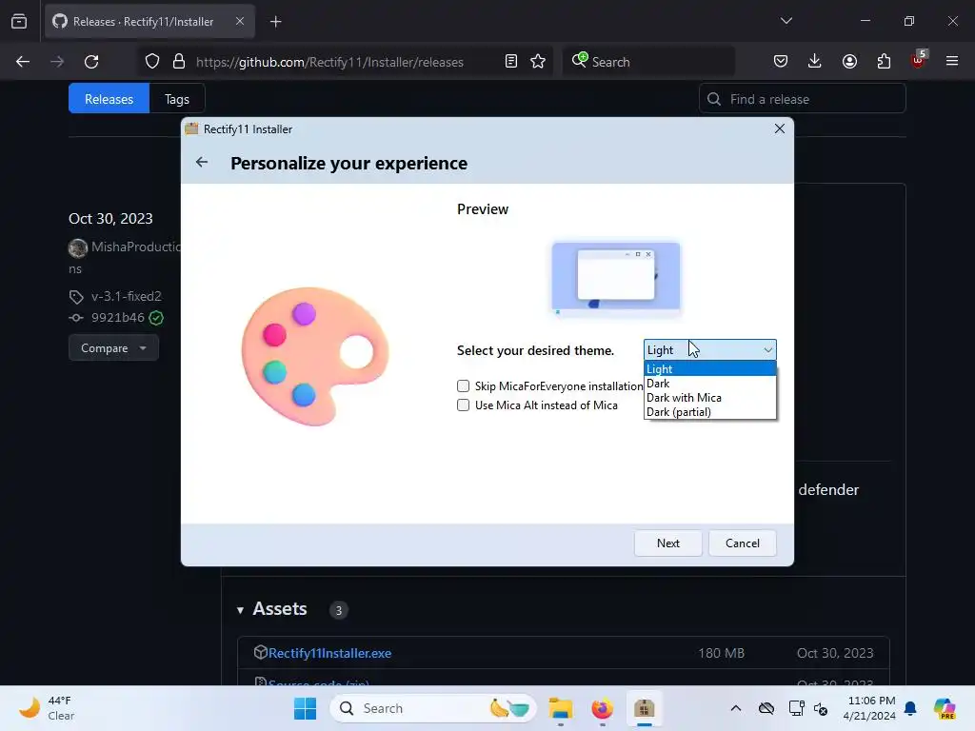Select Rectify11 installer taskbar icon
The image size is (975, 731).
coord(645,708)
